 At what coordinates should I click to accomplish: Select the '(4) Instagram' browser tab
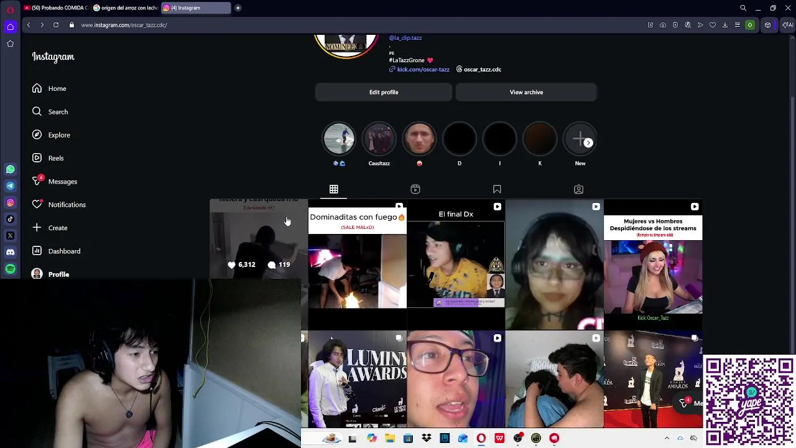point(195,8)
